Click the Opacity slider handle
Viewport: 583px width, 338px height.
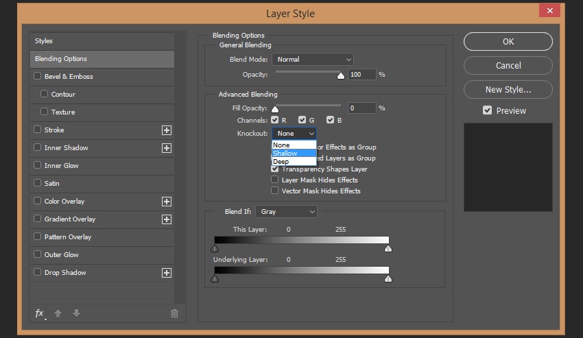(341, 76)
